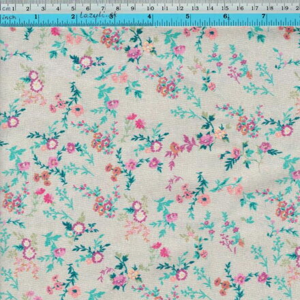Click the number 10 on the centimeter scale

click(x=150, y=9)
